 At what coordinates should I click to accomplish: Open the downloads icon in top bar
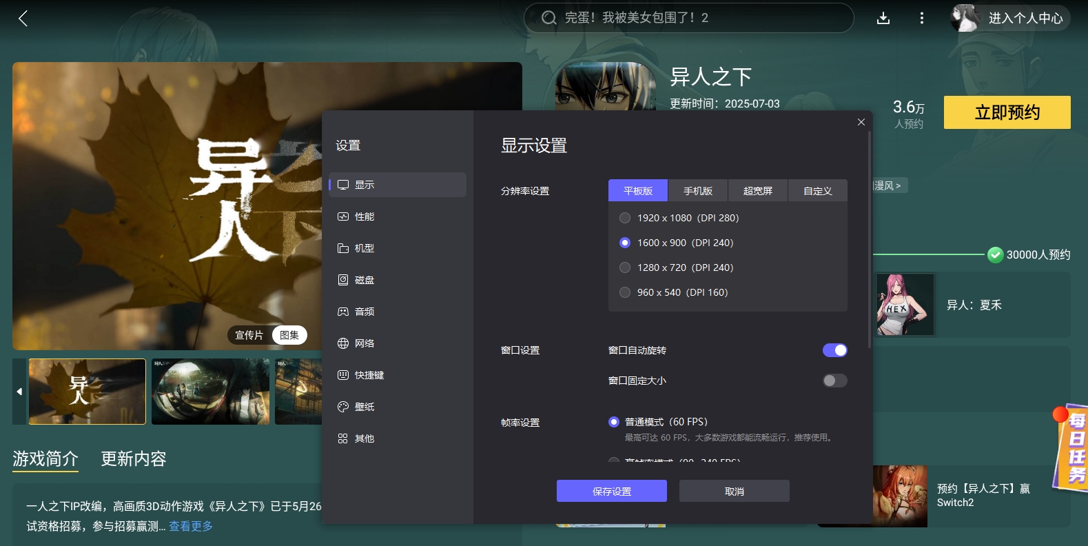pyautogui.click(x=883, y=19)
